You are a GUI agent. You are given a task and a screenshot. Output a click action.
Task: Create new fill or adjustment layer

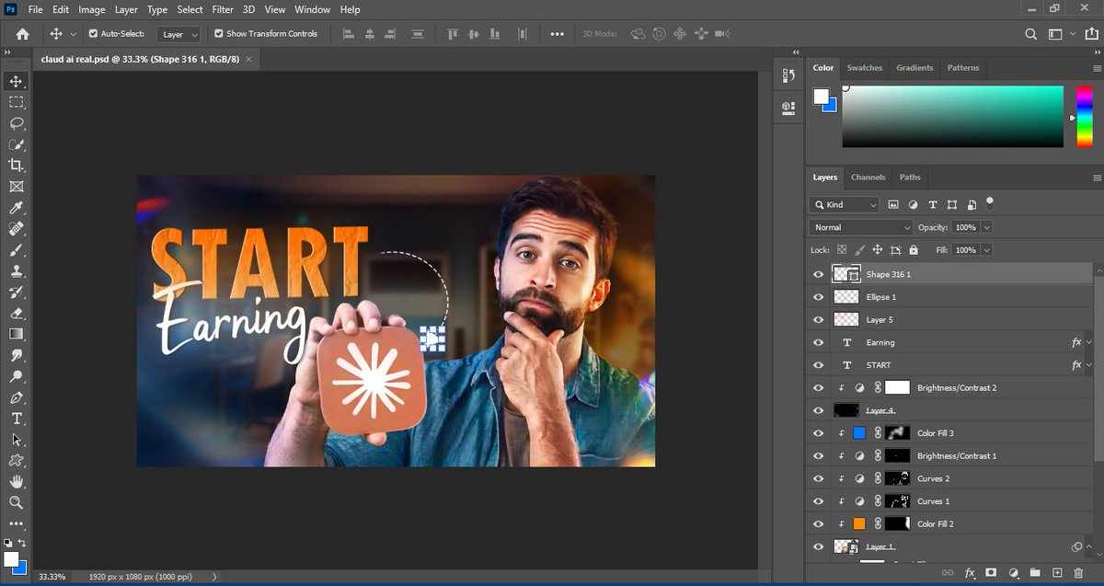coord(1013,572)
